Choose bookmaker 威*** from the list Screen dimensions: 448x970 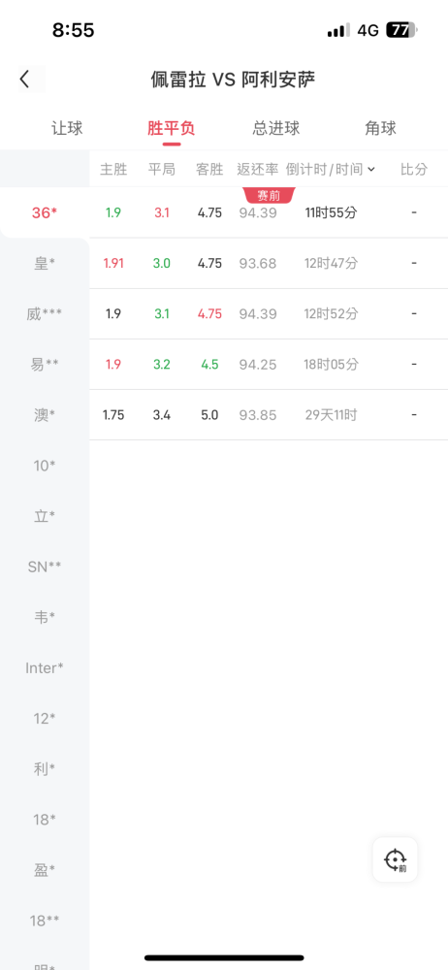point(45,314)
